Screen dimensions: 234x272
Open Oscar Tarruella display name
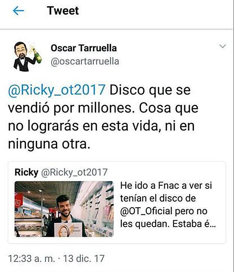pyautogui.click(x=84, y=48)
